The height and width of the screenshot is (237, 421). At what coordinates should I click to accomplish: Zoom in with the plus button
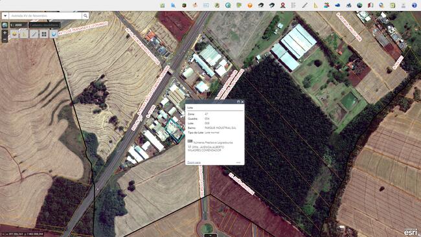(x=5, y=33)
